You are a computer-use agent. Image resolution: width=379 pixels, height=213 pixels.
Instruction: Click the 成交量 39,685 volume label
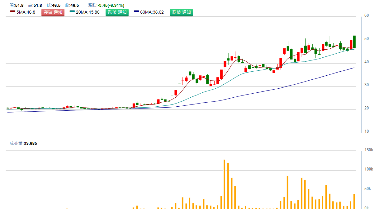tap(24, 143)
